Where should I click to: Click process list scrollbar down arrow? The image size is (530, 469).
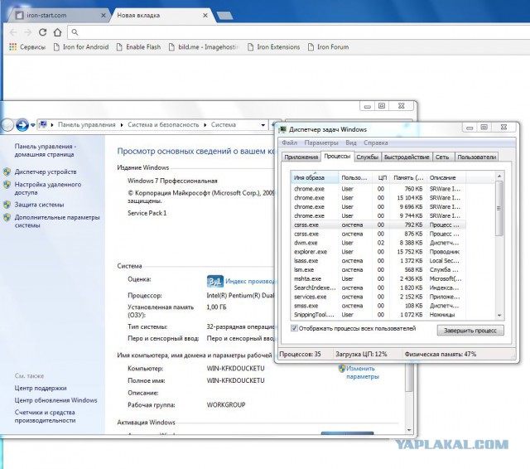tap(499, 315)
